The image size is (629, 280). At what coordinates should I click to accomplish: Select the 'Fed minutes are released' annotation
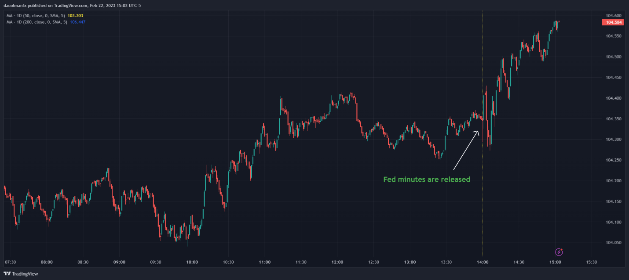[x=427, y=179]
